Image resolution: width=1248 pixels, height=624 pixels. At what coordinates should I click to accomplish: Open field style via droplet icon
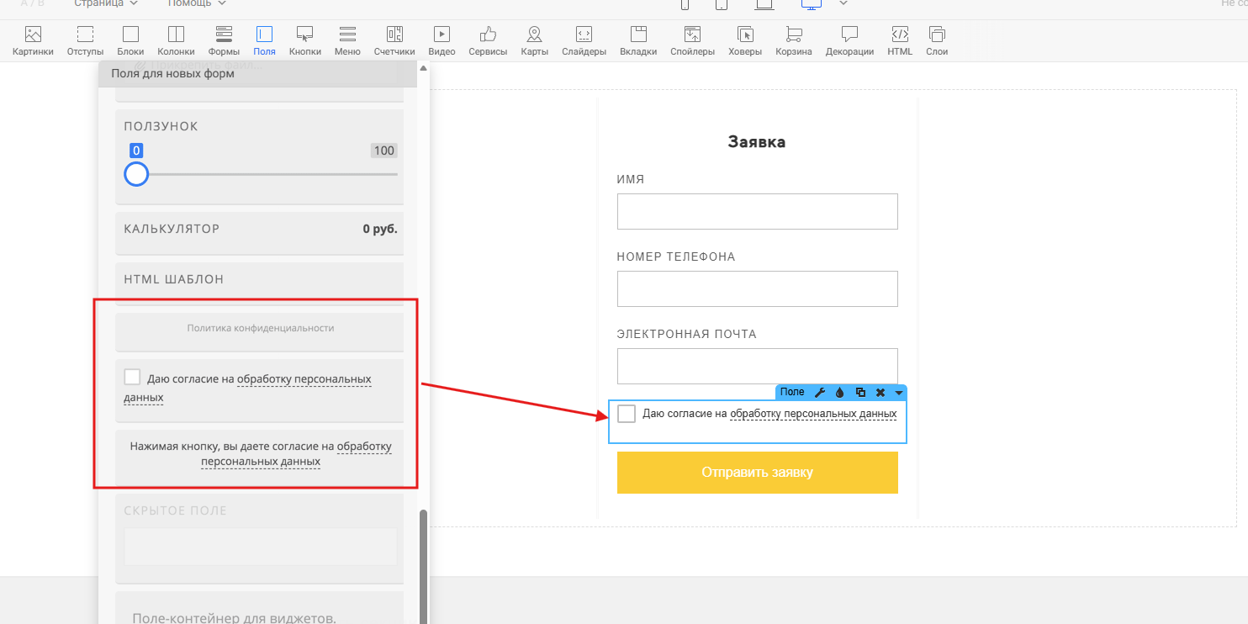point(839,393)
